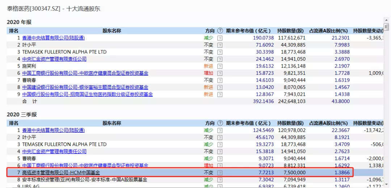Select 合计 total row label
Viewport: 391px width, 188px height.
point(30,101)
